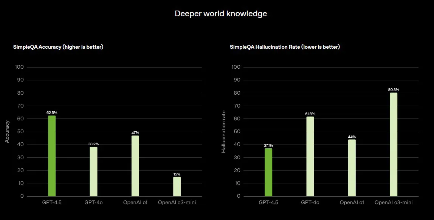Click the 15% value label

pos(177,174)
